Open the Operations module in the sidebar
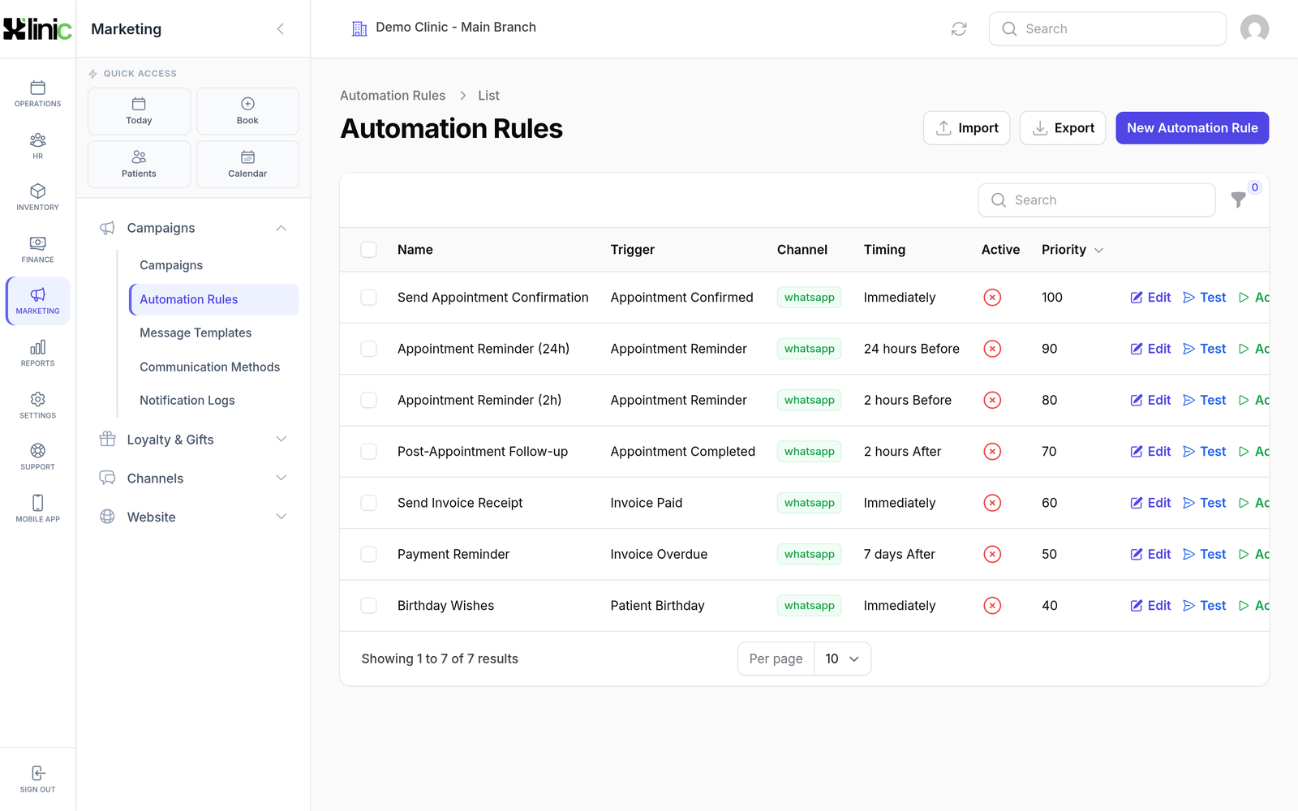The width and height of the screenshot is (1298, 811). pyautogui.click(x=37, y=93)
